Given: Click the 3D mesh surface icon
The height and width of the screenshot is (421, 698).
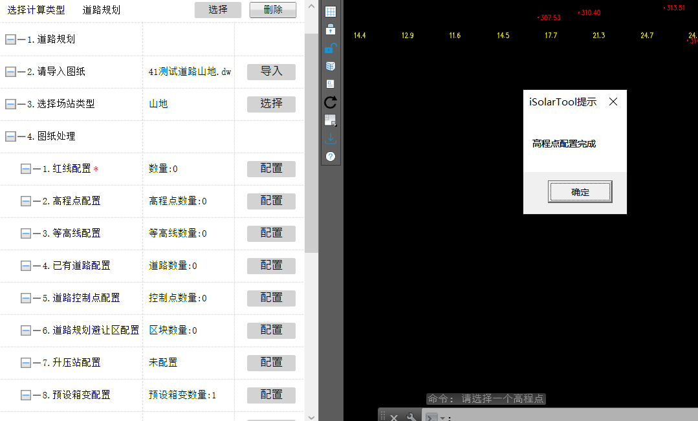Looking at the screenshot, I should tap(331, 66).
